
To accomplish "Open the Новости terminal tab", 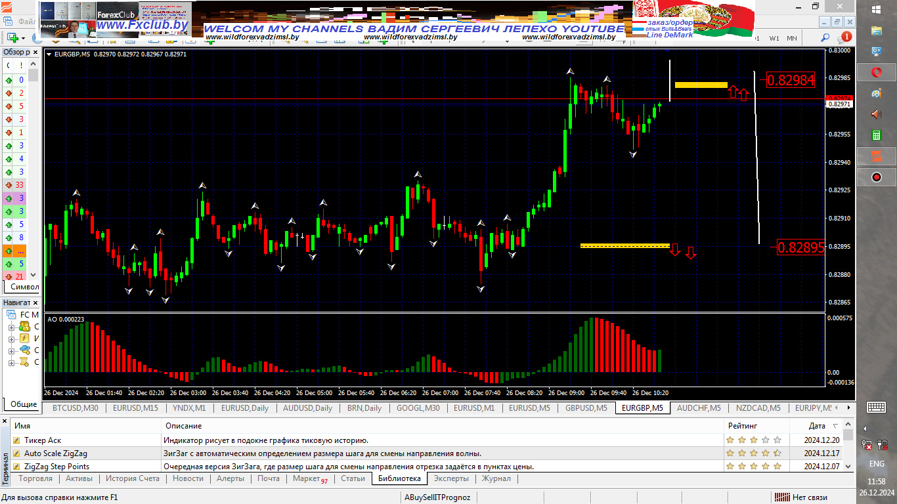I will coord(188,479).
